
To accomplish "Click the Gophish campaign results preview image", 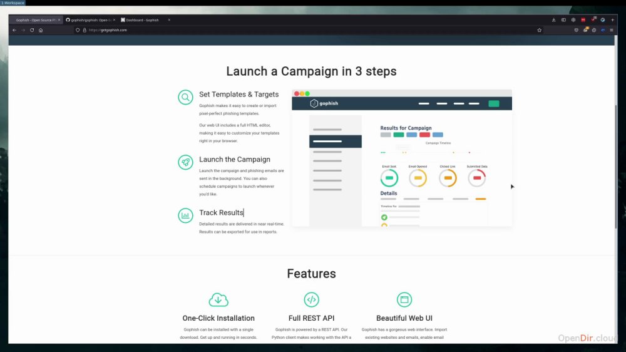I will point(402,158).
